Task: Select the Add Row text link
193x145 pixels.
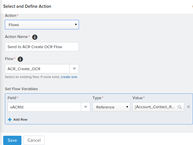Action: [x=20, y=119]
